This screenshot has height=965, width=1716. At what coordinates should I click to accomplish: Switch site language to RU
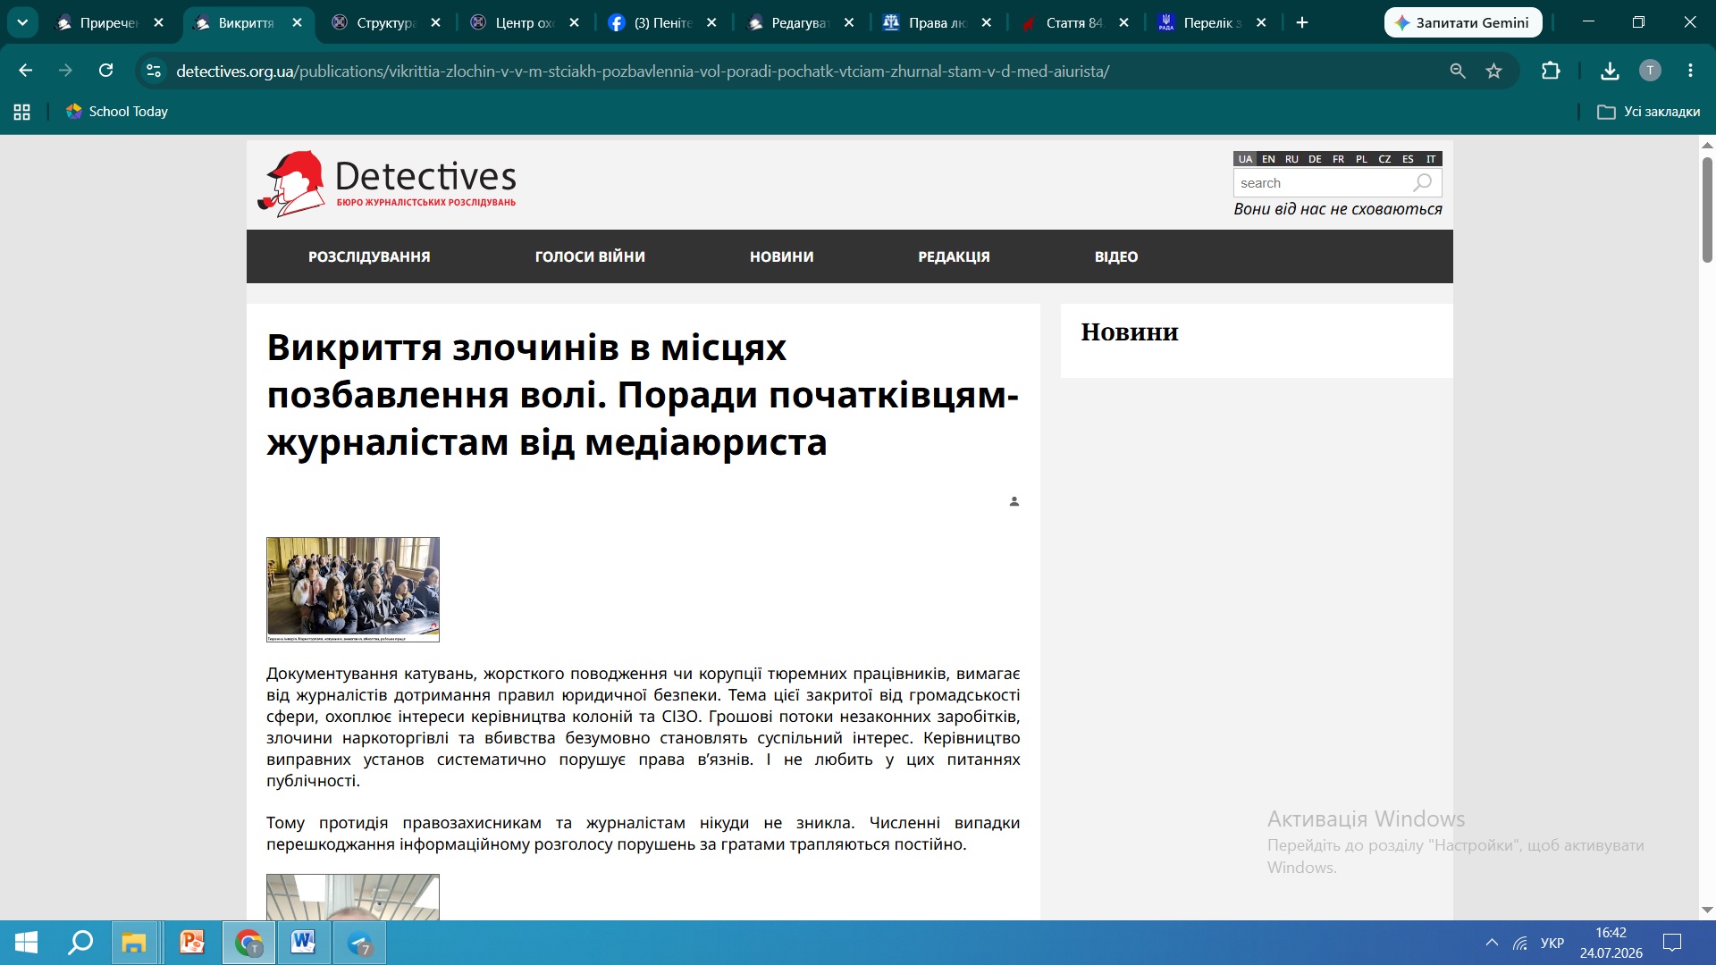(1291, 159)
